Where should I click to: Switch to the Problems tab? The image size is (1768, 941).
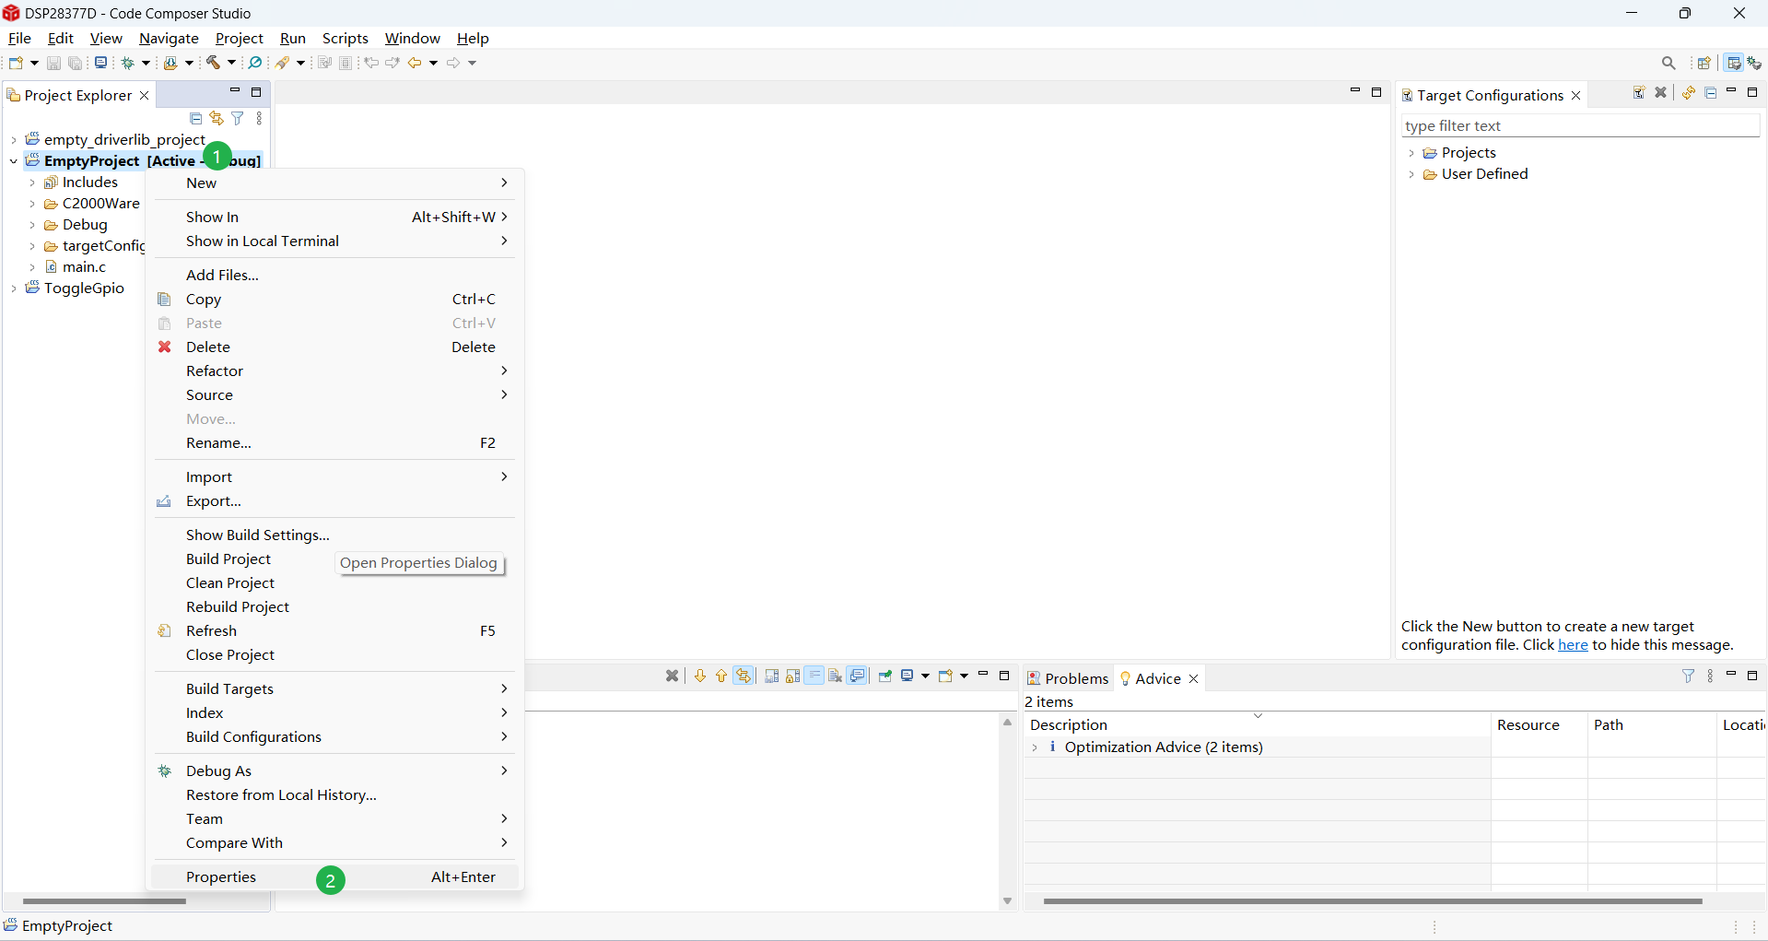[x=1069, y=678]
